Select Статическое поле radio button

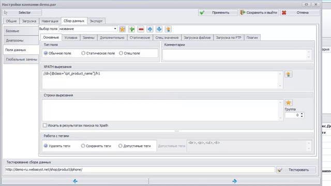(x=83, y=53)
